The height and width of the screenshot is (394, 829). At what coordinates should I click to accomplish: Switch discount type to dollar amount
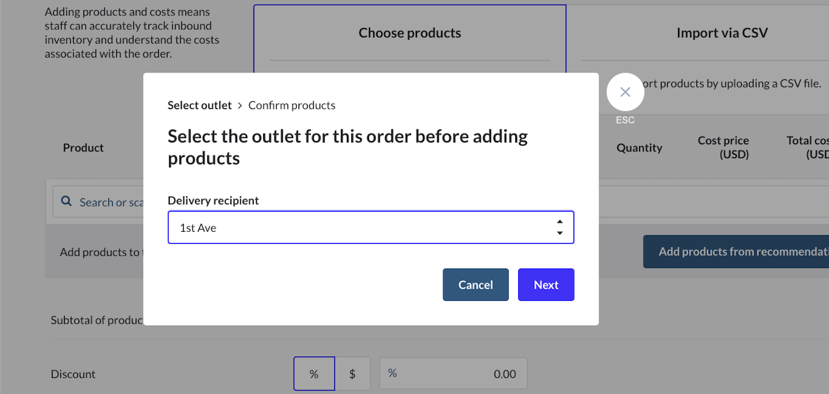[x=352, y=374]
